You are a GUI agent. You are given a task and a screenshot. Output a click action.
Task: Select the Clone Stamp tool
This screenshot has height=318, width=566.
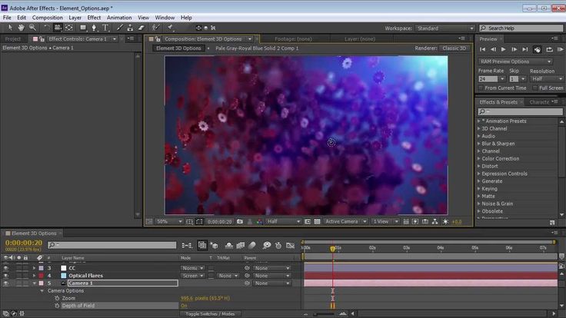130,28
